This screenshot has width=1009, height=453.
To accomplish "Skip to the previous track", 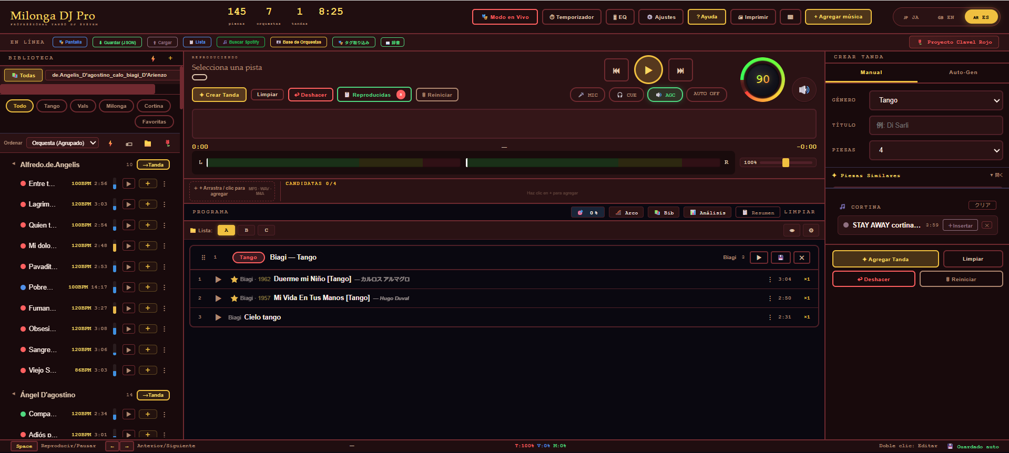I will [x=616, y=70].
